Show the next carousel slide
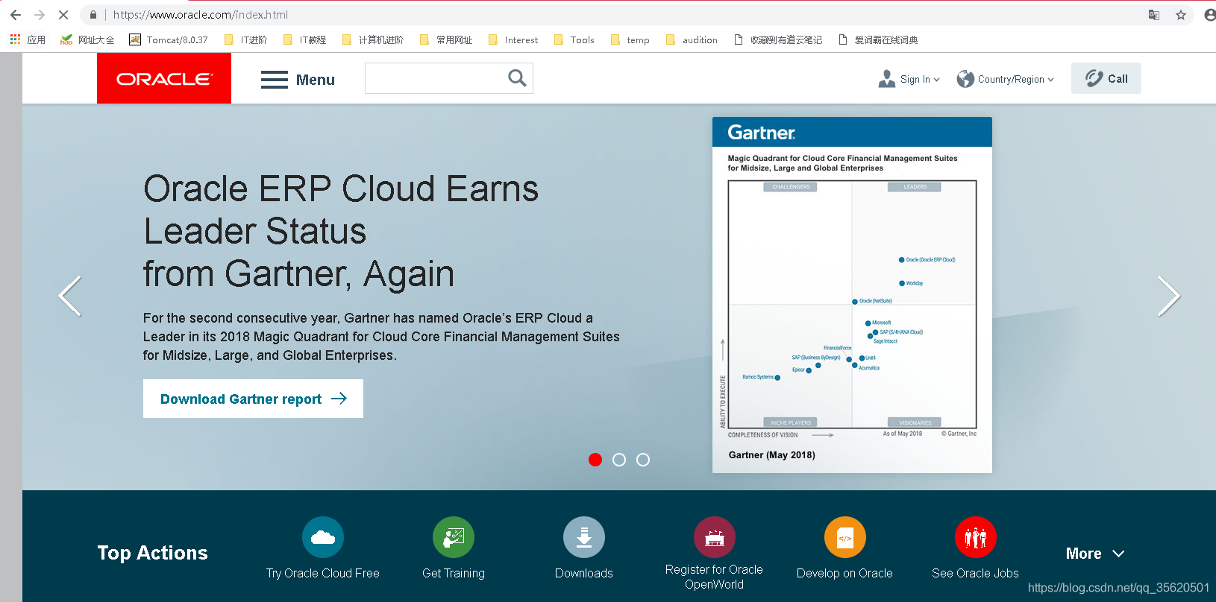Screen dimensions: 1216x602 1168,296
